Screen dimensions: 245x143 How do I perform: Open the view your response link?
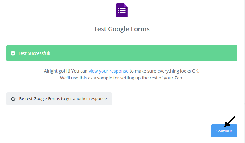click(x=108, y=71)
